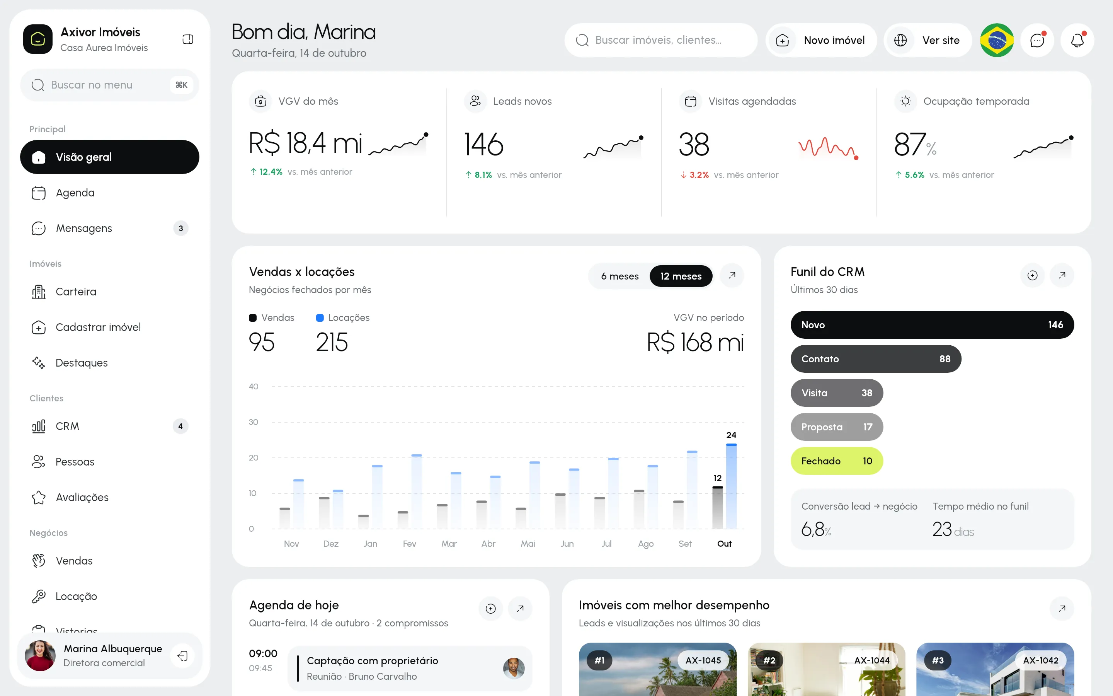Open Destaques menu item
1113x696 pixels.
pos(109,363)
